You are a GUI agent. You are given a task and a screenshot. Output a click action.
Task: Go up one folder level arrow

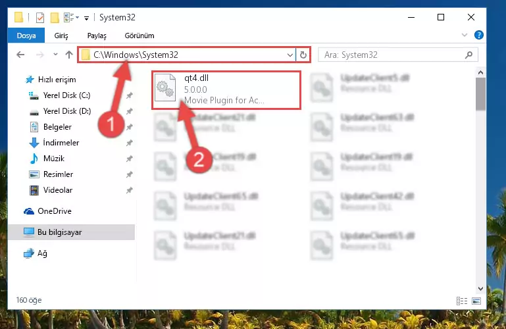tap(68, 55)
